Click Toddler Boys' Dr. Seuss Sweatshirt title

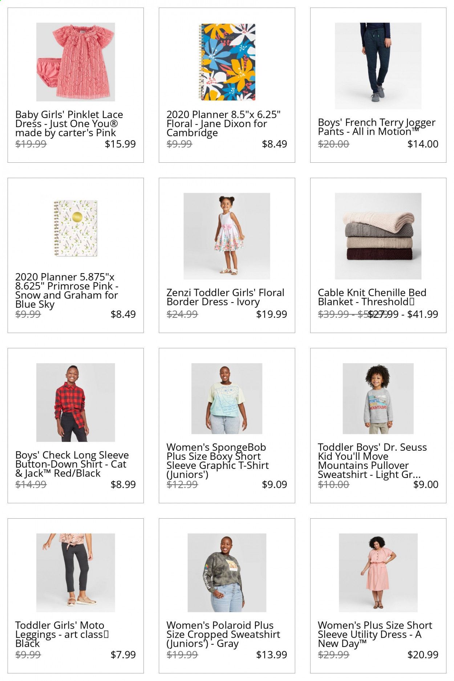click(x=372, y=461)
